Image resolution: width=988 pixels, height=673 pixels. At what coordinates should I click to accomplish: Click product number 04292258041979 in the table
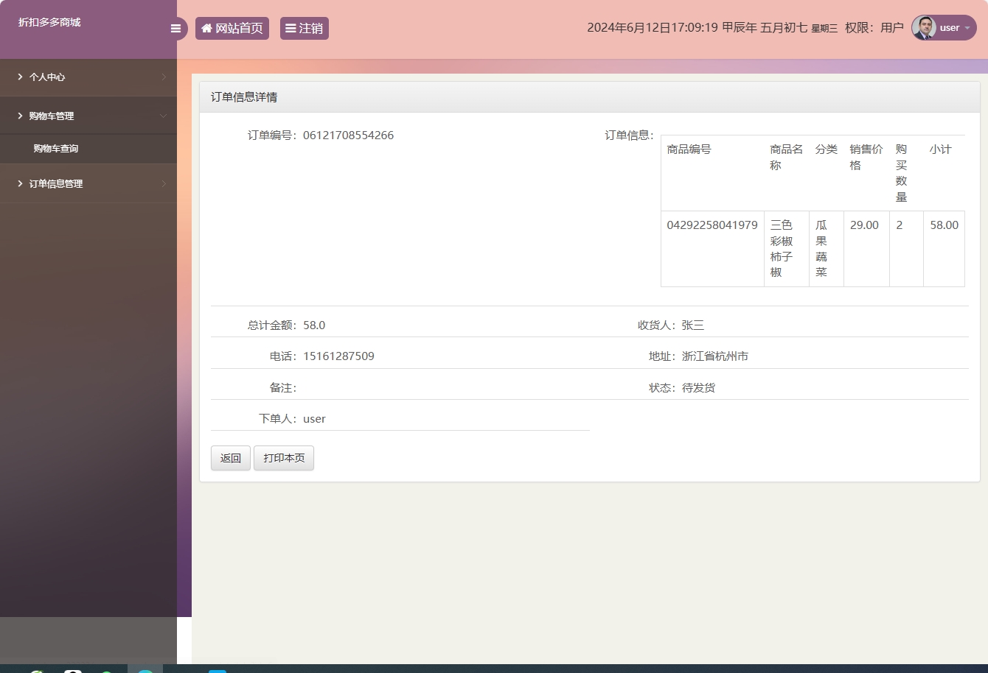712,225
